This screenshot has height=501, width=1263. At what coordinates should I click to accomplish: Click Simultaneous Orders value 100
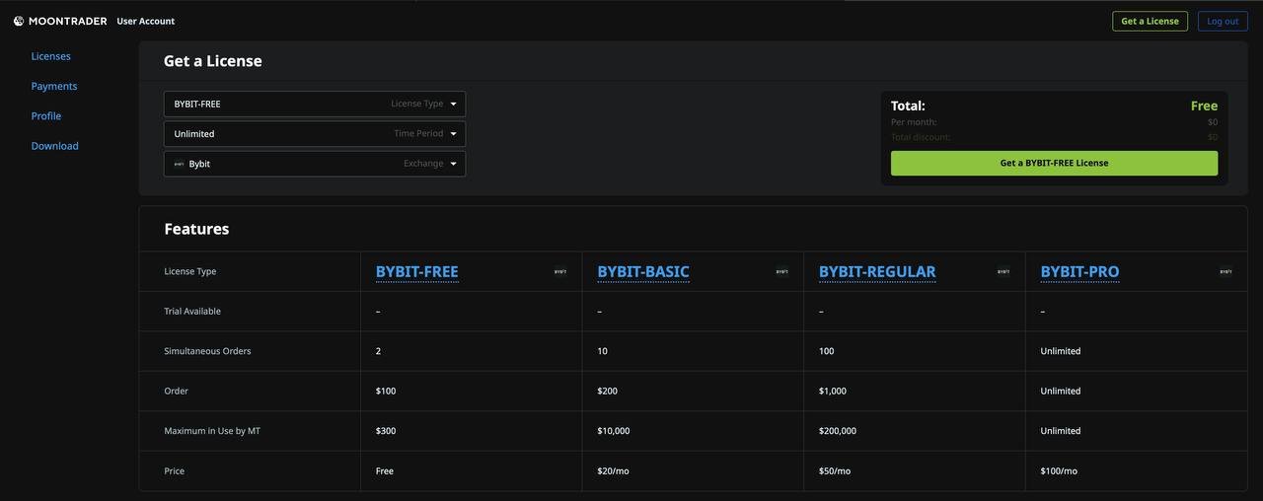[828, 351]
